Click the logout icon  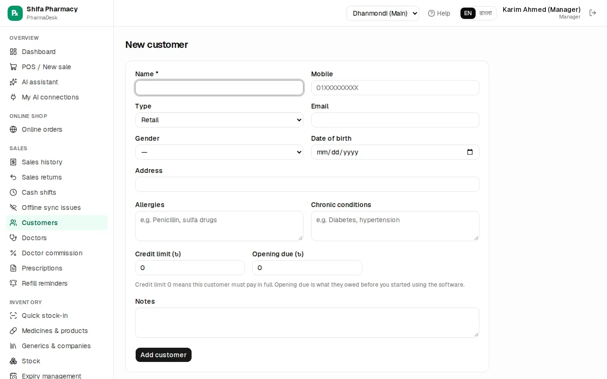[x=593, y=13]
